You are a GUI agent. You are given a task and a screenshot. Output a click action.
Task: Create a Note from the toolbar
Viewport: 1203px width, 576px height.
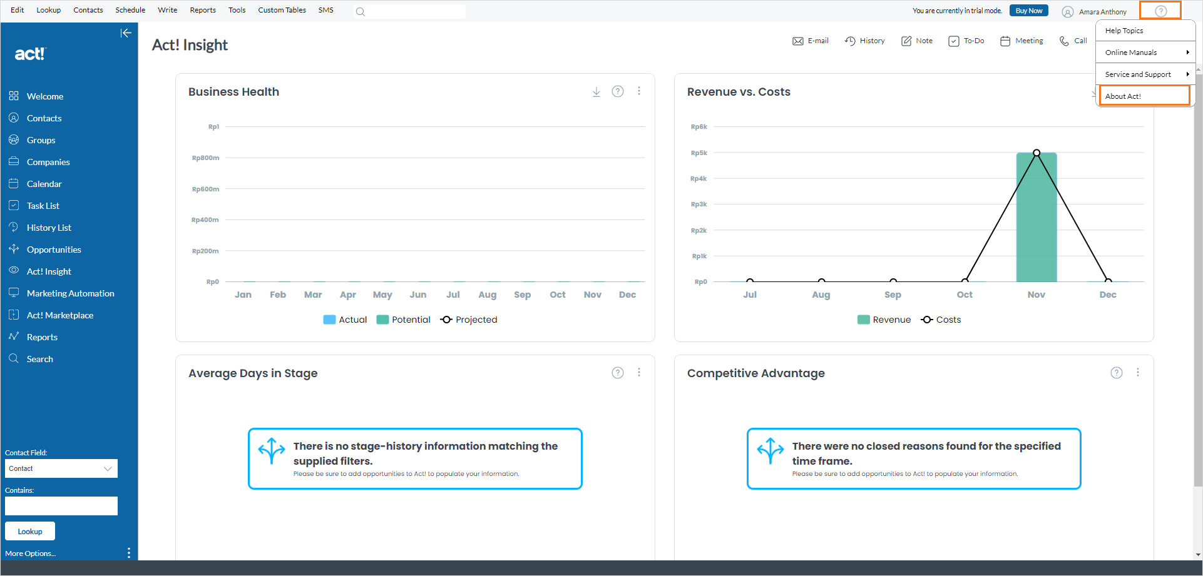917,41
